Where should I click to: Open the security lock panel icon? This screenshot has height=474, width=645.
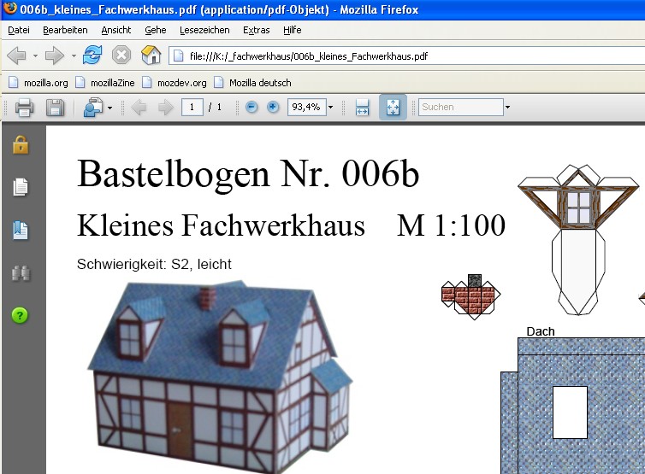[21, 144]
